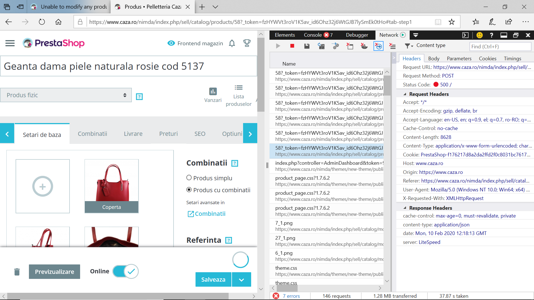Click the Previzualizare button
This screenshot has height=300, width=534.
tap(55, 272)
